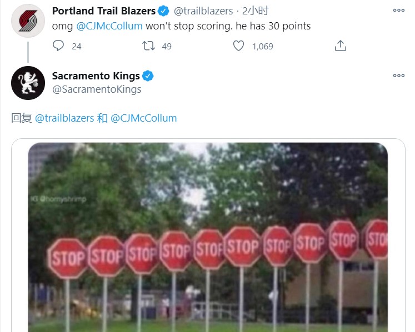Click the share icon on the Blazers tweet
415x332 pixels.
341,46
